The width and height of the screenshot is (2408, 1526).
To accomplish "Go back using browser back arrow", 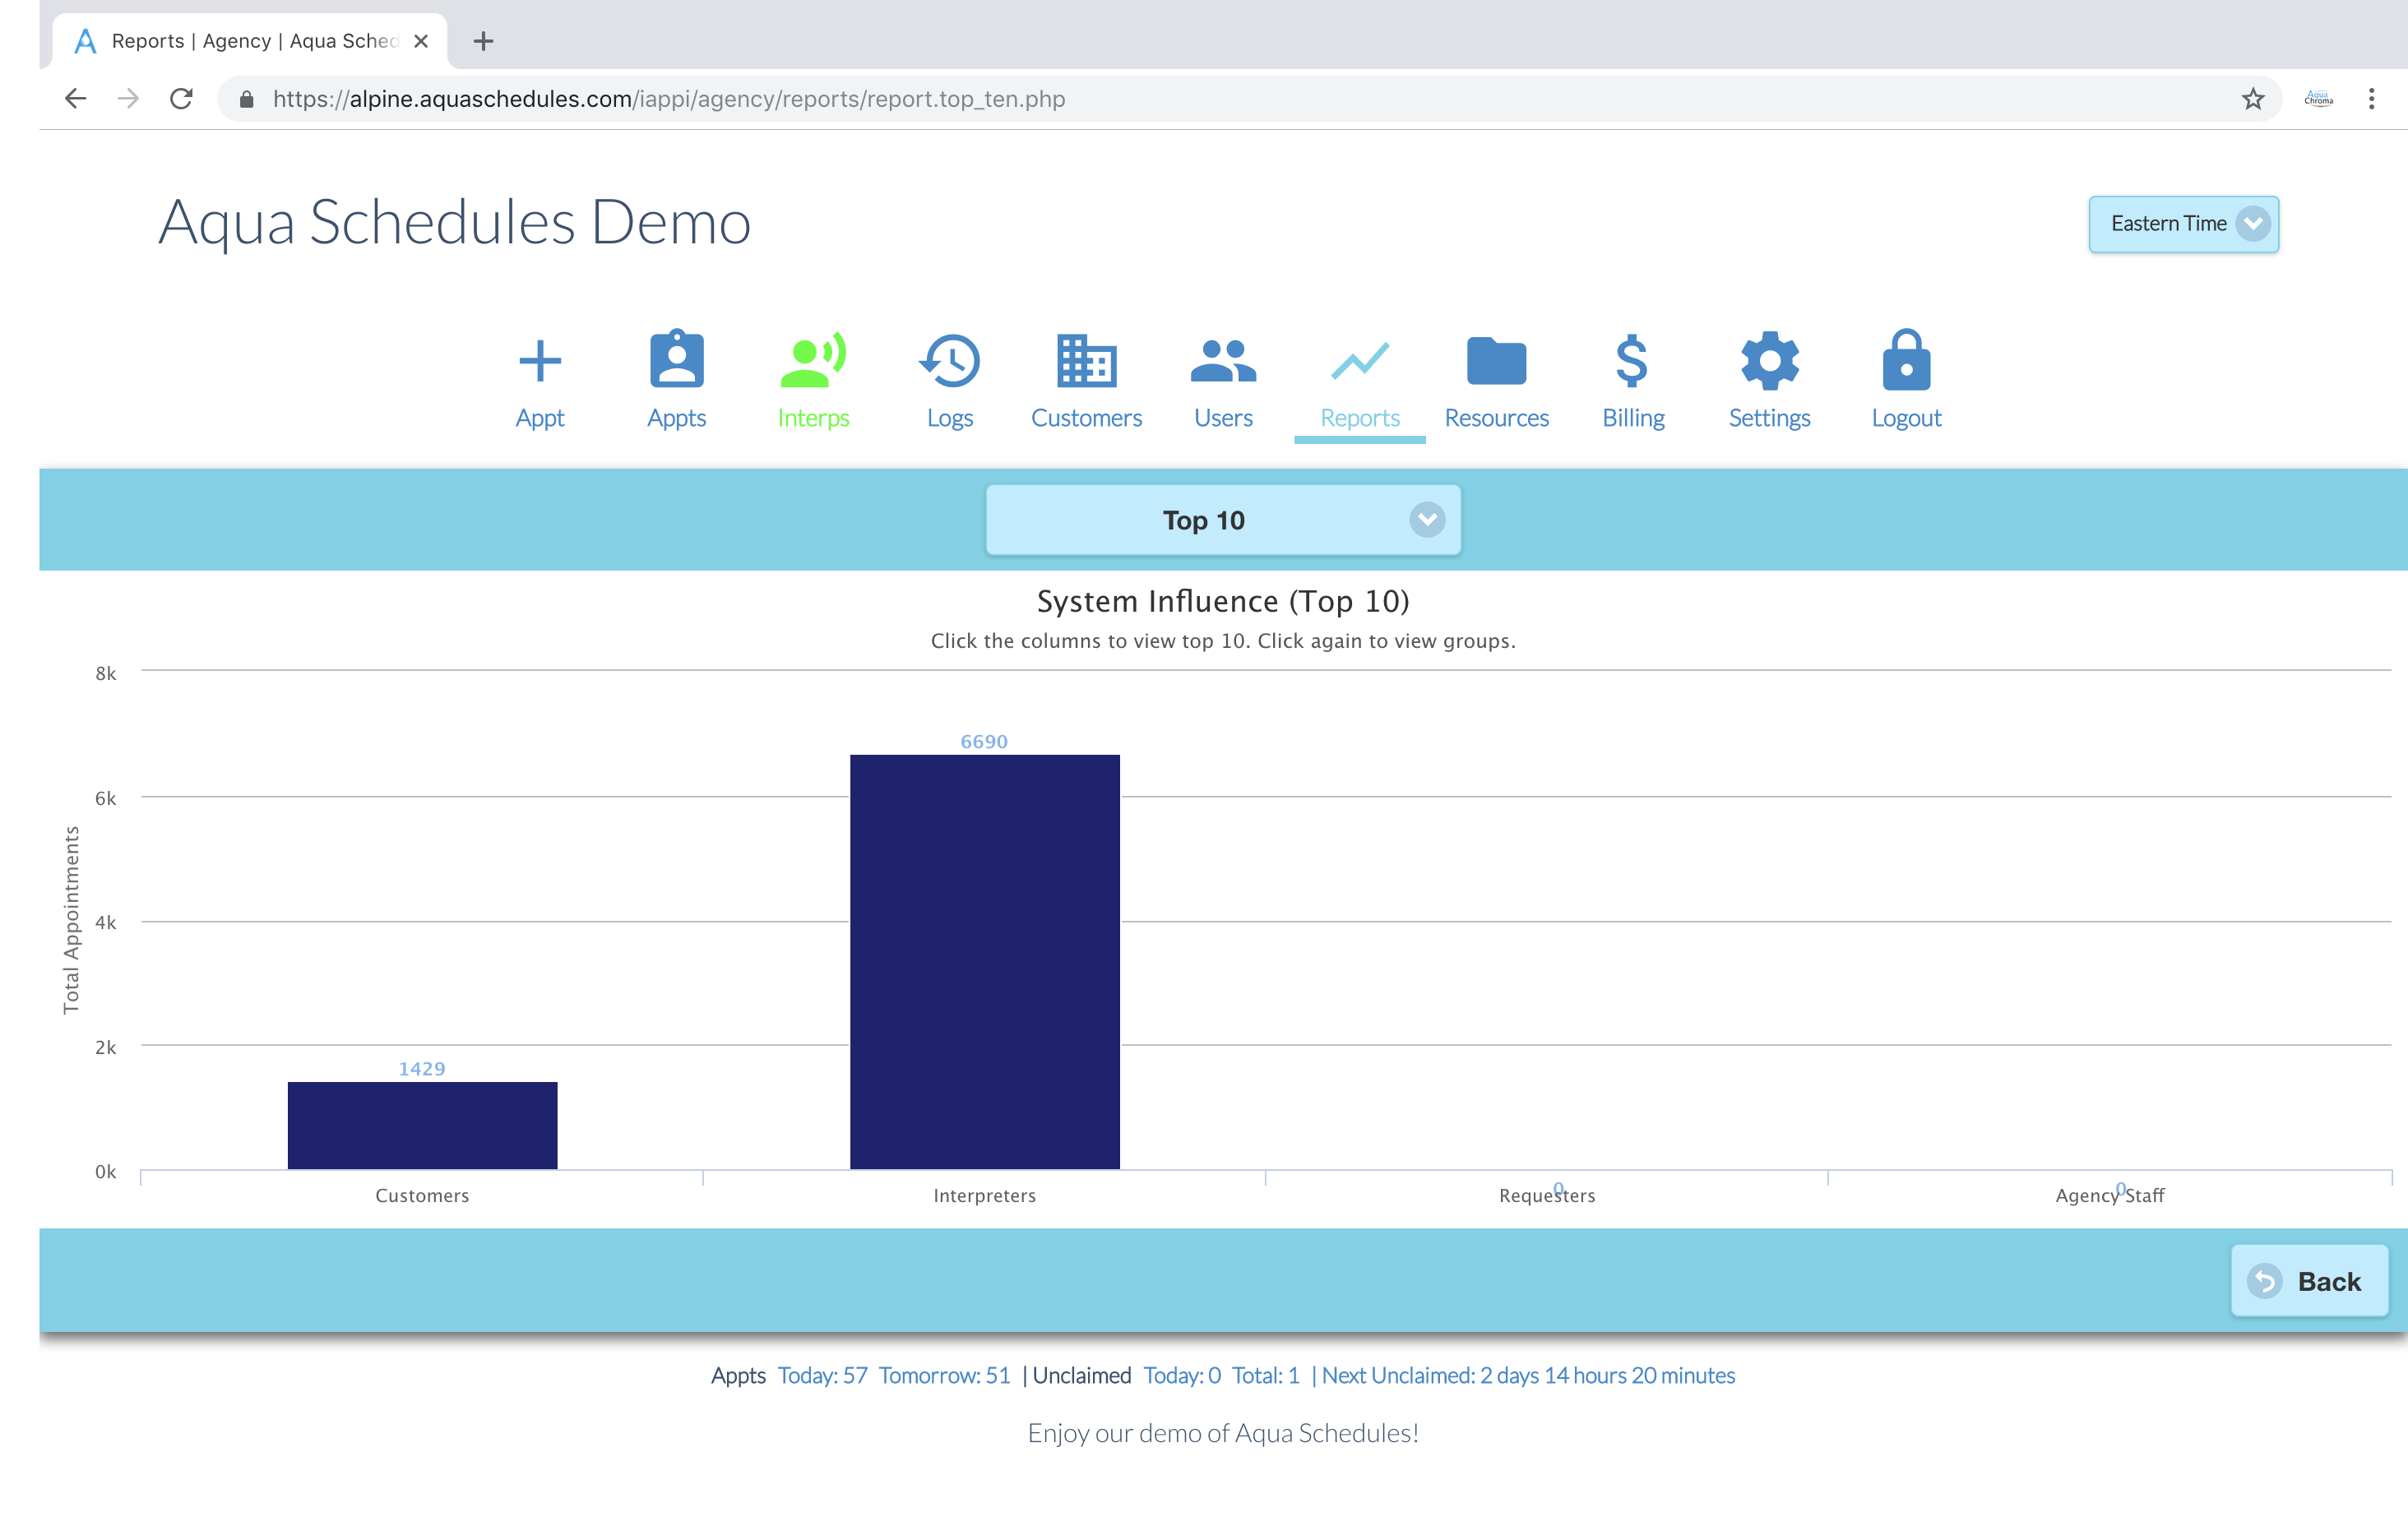I will [75, 99].
